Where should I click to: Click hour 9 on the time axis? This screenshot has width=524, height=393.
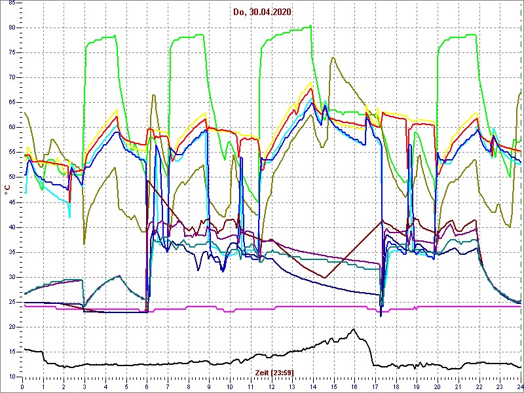209,388
